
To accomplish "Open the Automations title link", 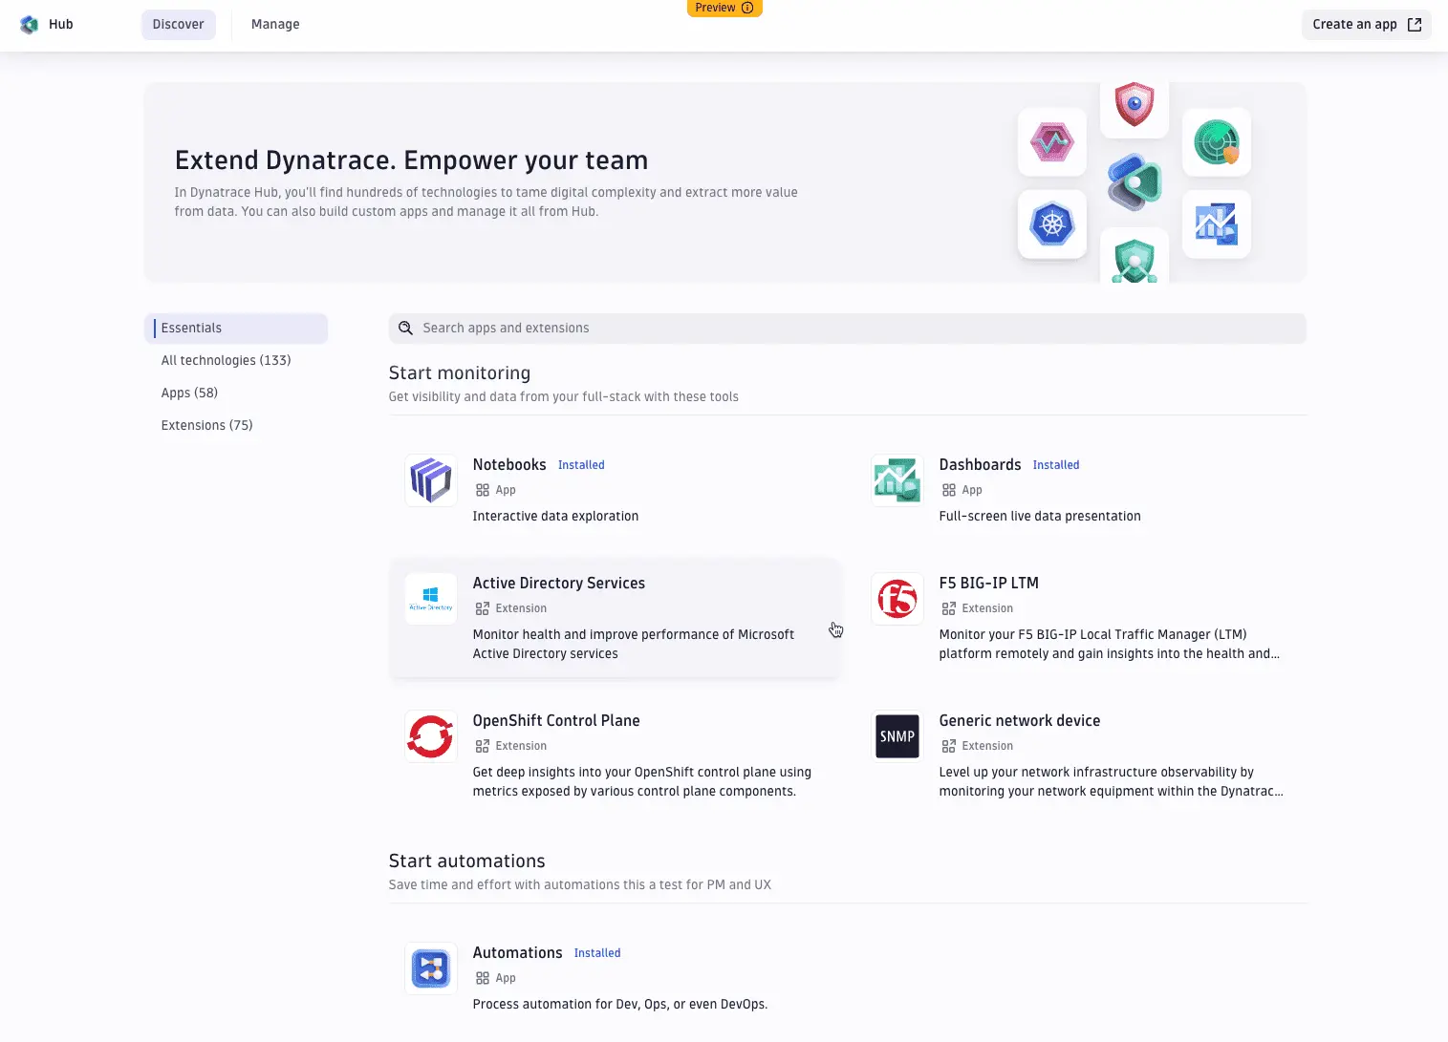I will point(517,952).
